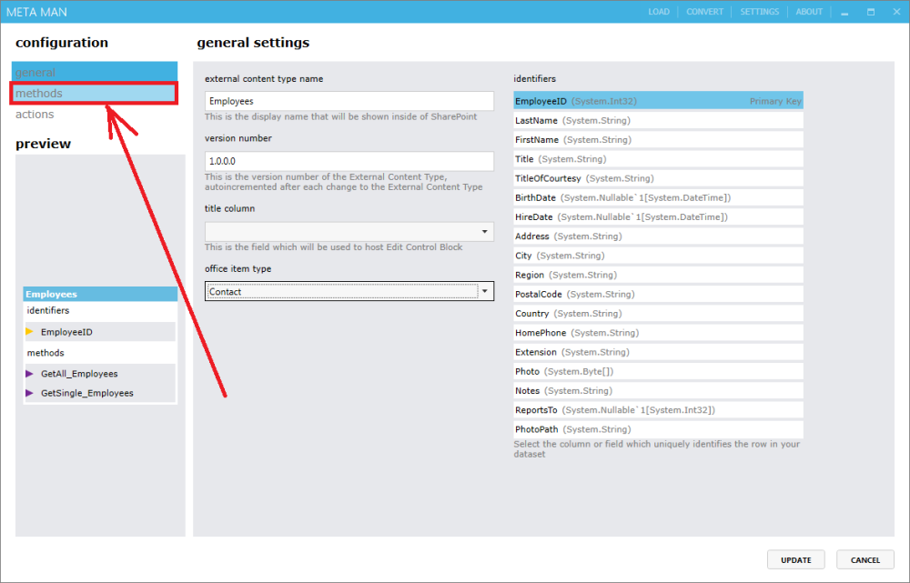Open the LOAD menu in the title bar
Viewport: 910px width, 583px height.
(x=658, y=11)
